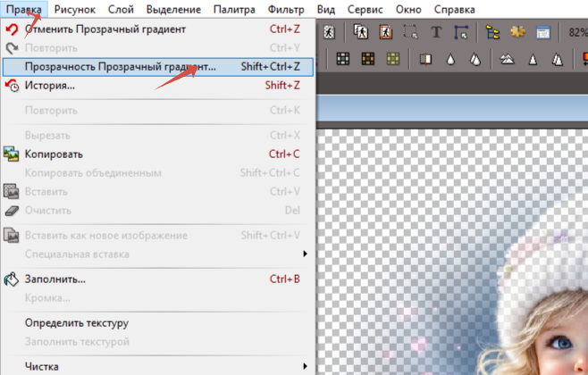Screen dimensions: 588x375
Task: Click the dashed selection rectangle toolbar icon
Action: pos(410,32)
